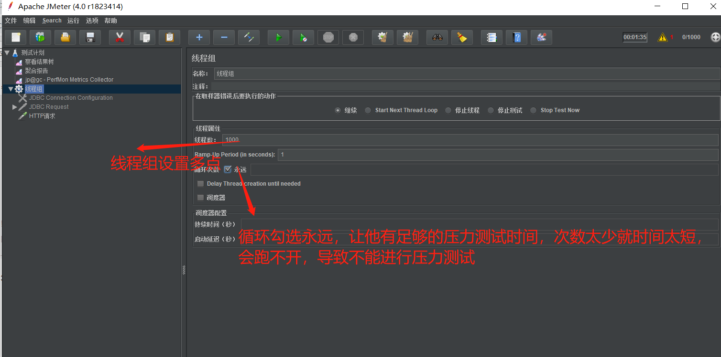Click the 注释 comments input field

(465, 86)
